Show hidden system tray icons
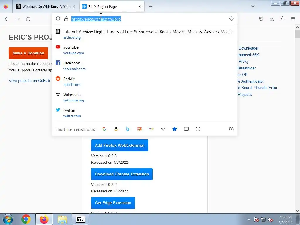The width and height of the screenshot is (300, 225). [x=249, y=219]
